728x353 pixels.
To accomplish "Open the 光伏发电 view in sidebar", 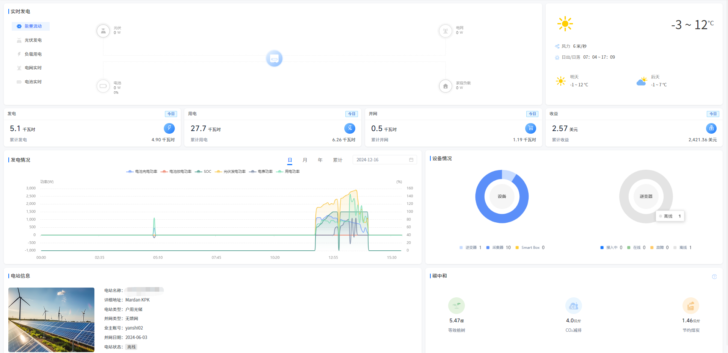I will point(33,40).
